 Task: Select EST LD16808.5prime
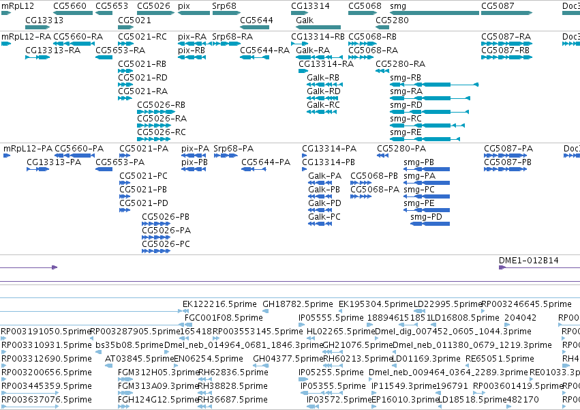[465, 318]
